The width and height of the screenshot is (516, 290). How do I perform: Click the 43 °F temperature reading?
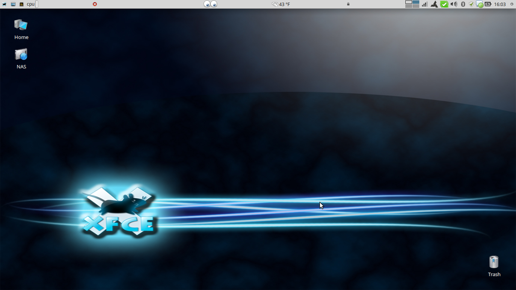click(285, 4)
